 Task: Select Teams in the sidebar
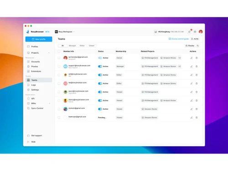coord(39,80)
